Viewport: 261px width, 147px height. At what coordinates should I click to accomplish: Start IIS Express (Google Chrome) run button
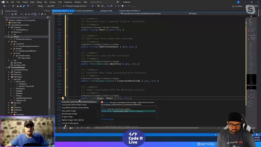click(75, 6)
